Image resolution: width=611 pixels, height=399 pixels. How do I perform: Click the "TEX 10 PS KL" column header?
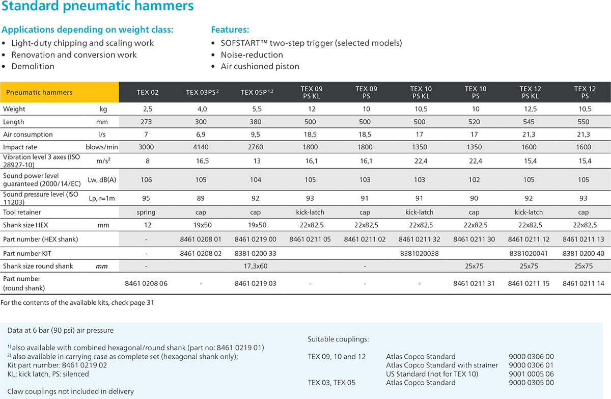tap(420, 92)
